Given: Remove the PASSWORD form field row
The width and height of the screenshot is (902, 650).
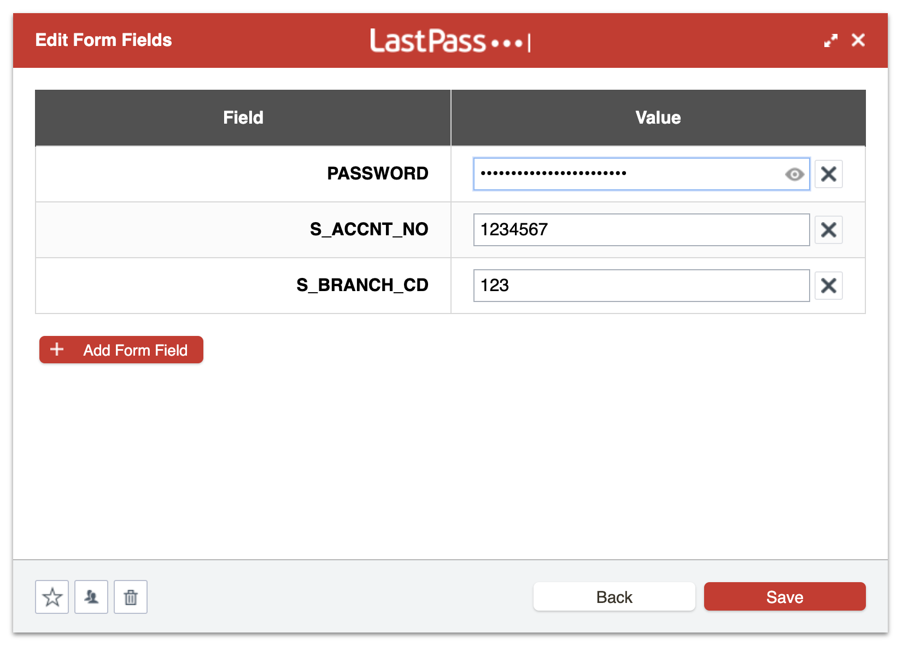Looking at the screenshot, I should [828, 174].
